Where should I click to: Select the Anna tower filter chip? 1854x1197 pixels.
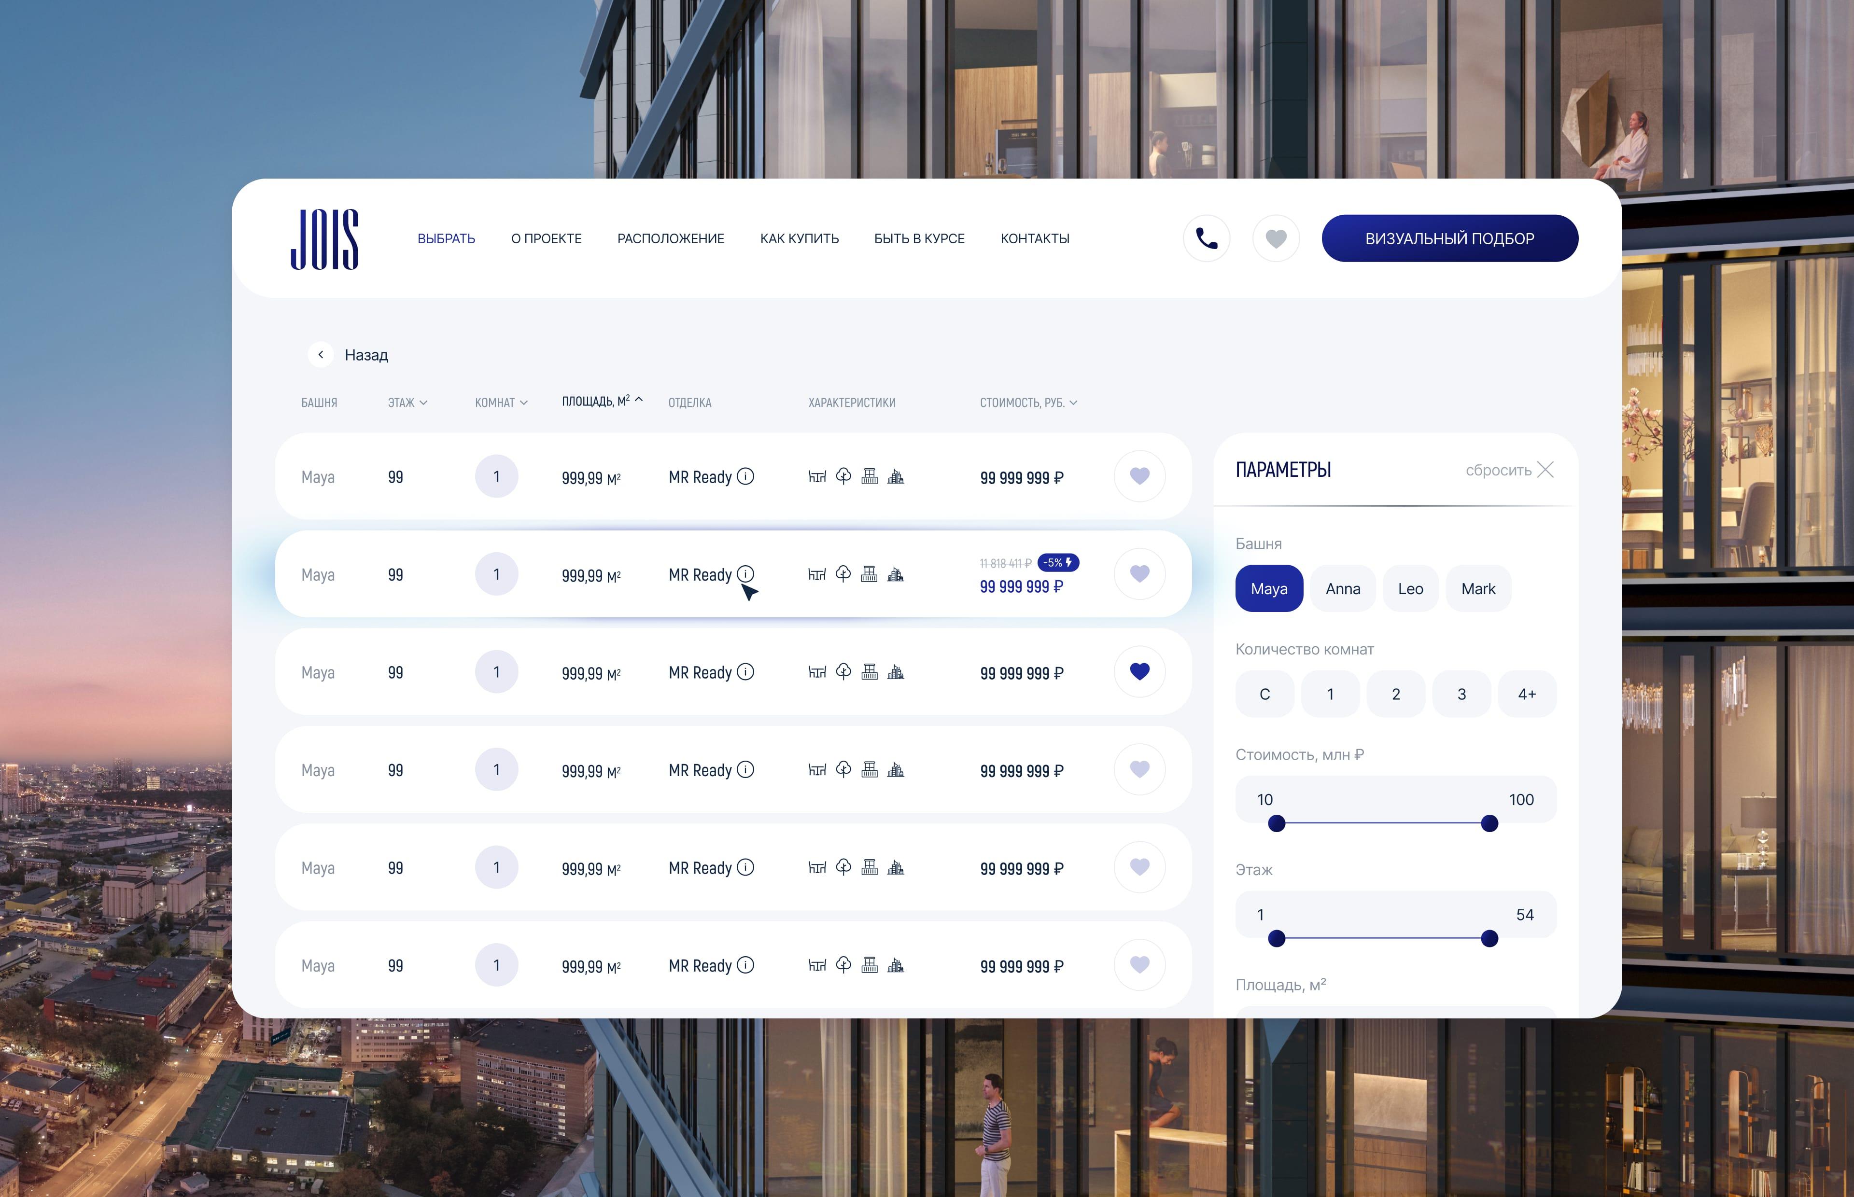click(1343, 588)
